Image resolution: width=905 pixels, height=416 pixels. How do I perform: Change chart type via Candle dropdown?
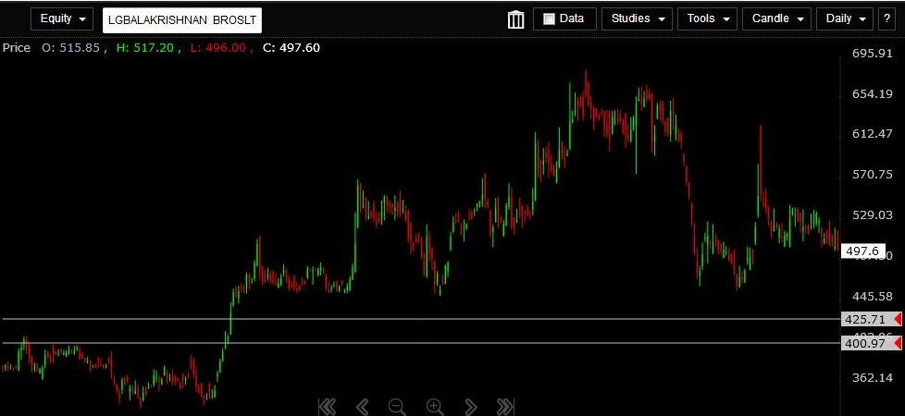coord(776,18)
